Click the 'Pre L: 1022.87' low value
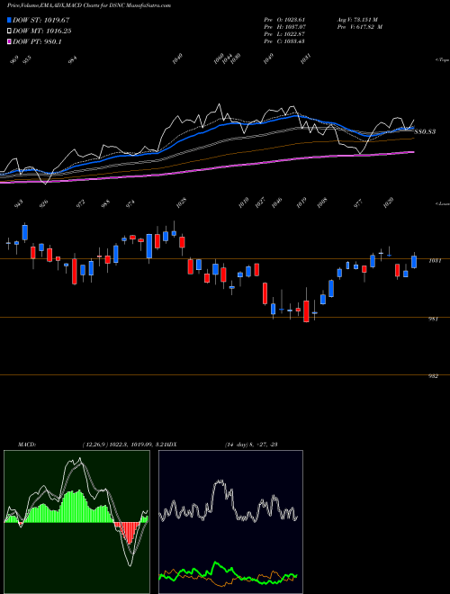The image size is (450, 594). (284, 34)
